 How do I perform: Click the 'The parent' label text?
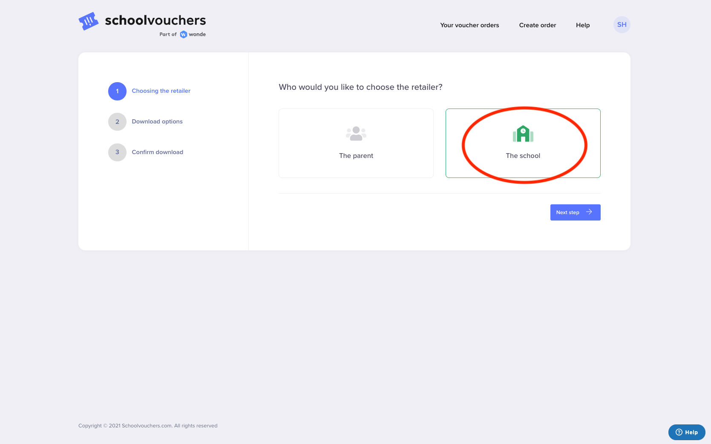[356, 156]
